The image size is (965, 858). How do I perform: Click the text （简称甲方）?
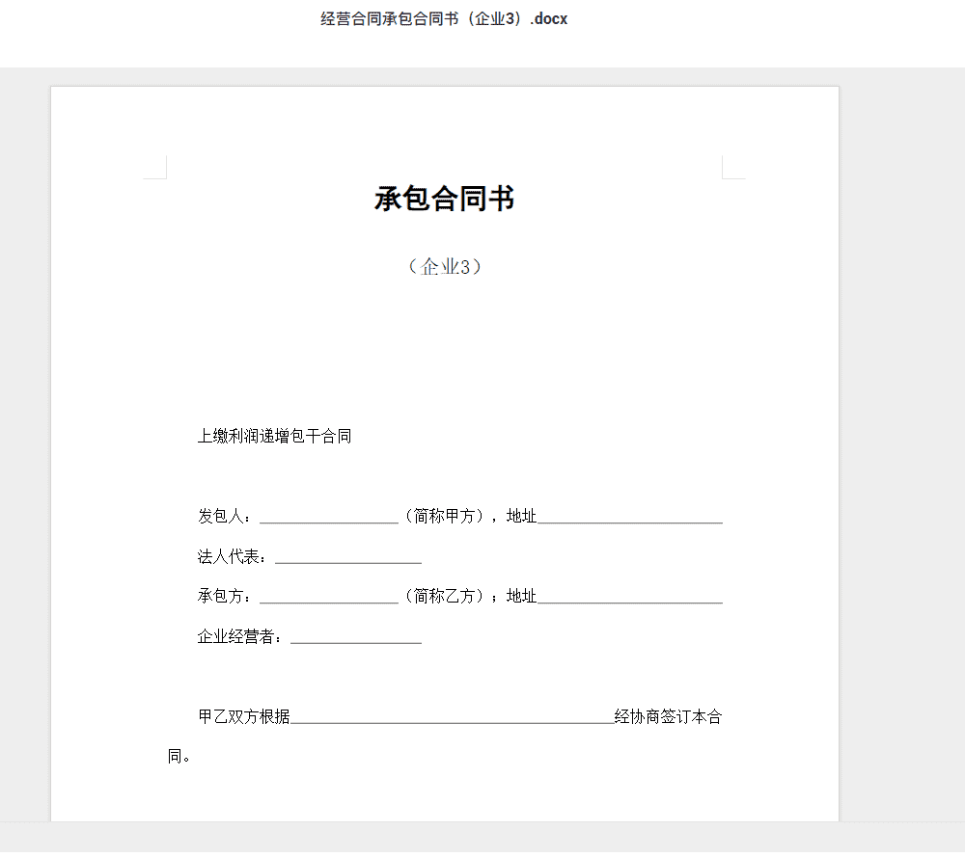(x=444, y=517)
